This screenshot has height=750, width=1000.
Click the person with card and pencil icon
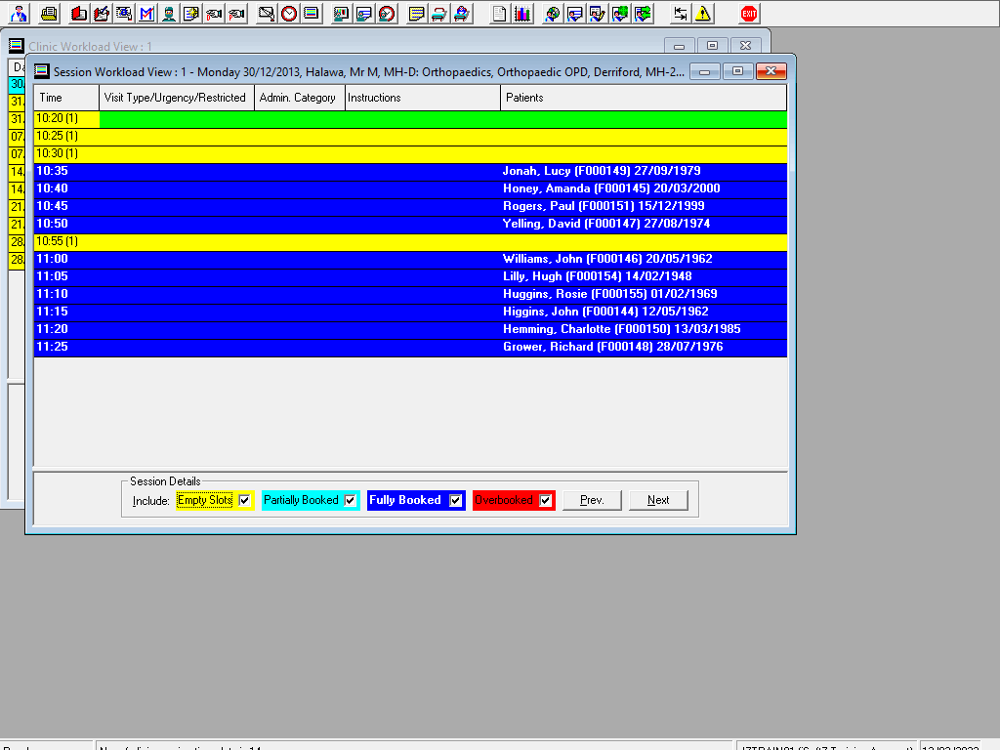tap(598, 14)
